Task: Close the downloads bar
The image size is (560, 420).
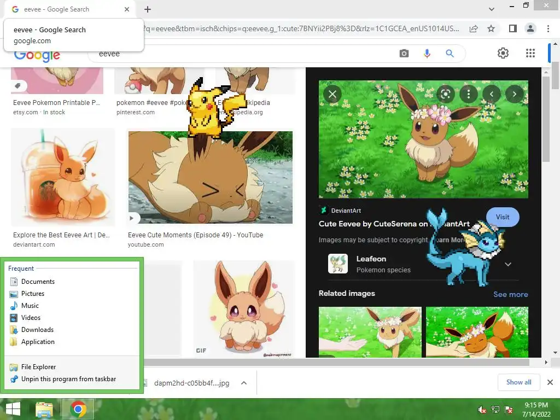Action: (x=550, y=382)
